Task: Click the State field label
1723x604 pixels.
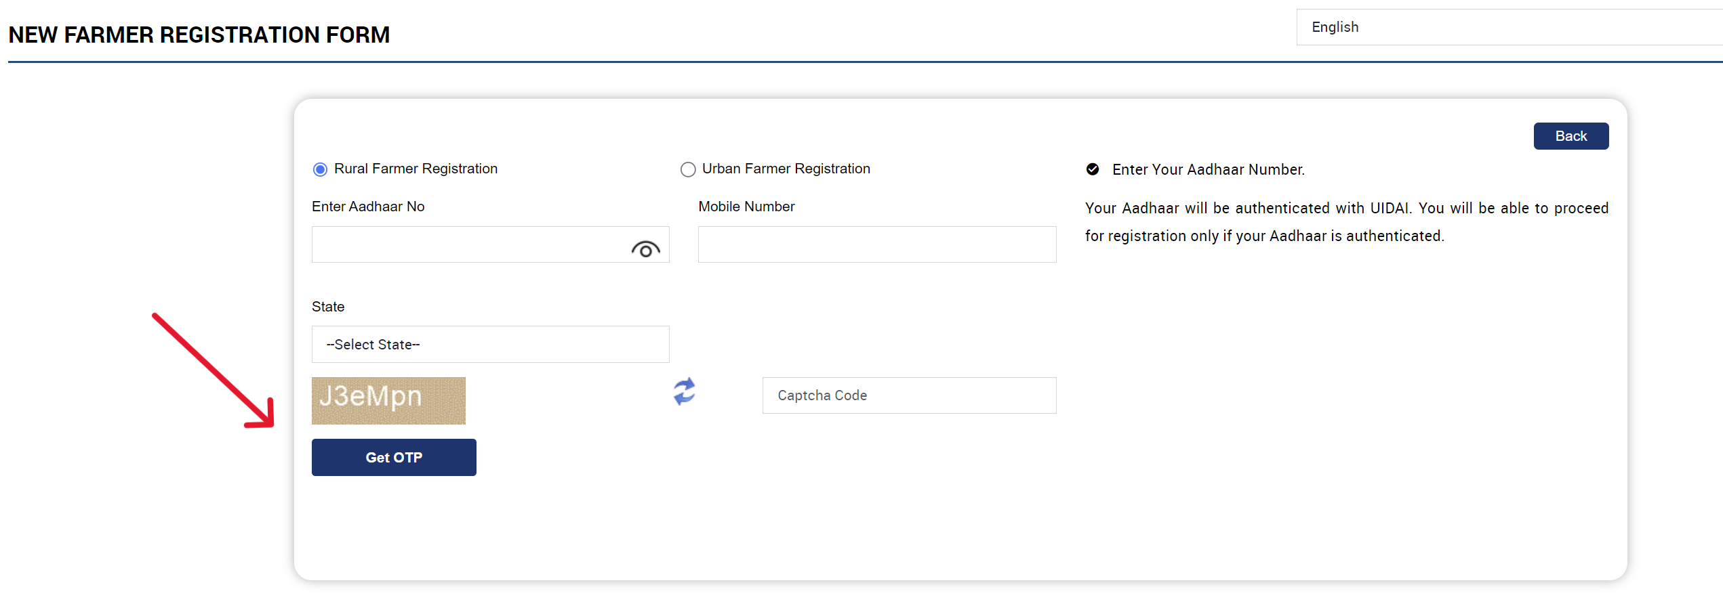Action: click(x=328, y=307)
